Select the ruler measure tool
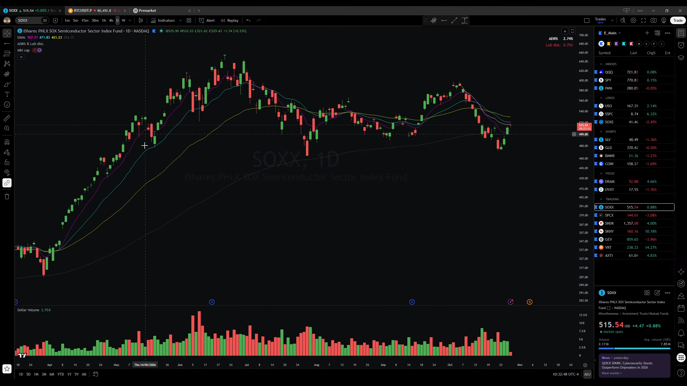 click(7, 118)
